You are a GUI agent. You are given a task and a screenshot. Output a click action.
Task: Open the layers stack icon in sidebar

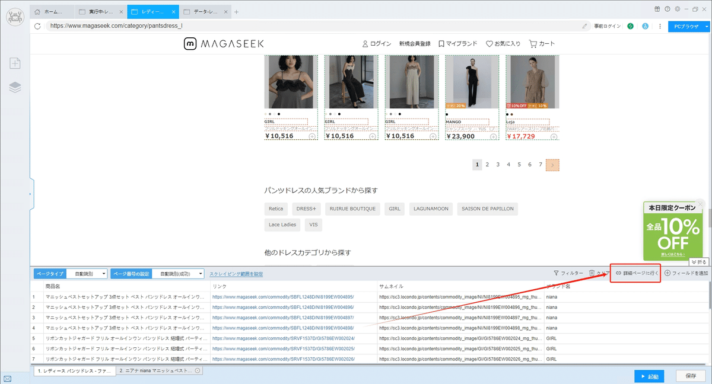[x=15, y=87]
